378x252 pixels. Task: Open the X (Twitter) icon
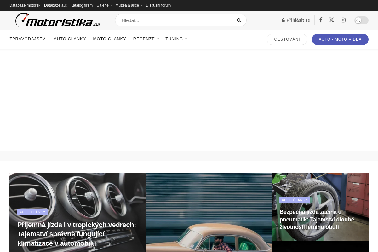click(x=332, y=20)
